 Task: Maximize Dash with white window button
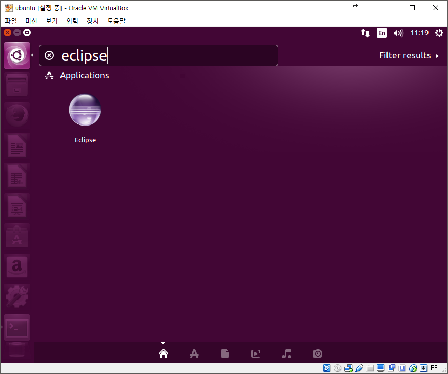click(x=27, y=33)
